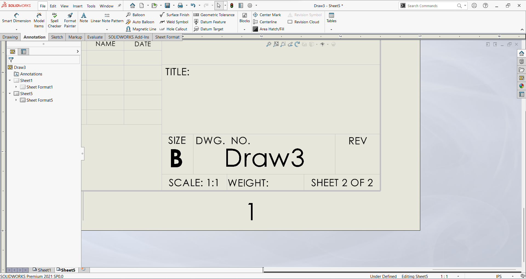Select the Smart Dimension tool
Image resolution: width=526 pixels, height=279 pixels.
(16, 18)
